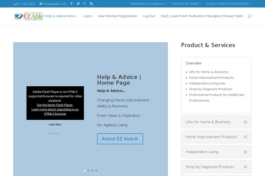This screenshot has width=265, height=176.
Task: Click the Log In menu item
Action: 88,16
